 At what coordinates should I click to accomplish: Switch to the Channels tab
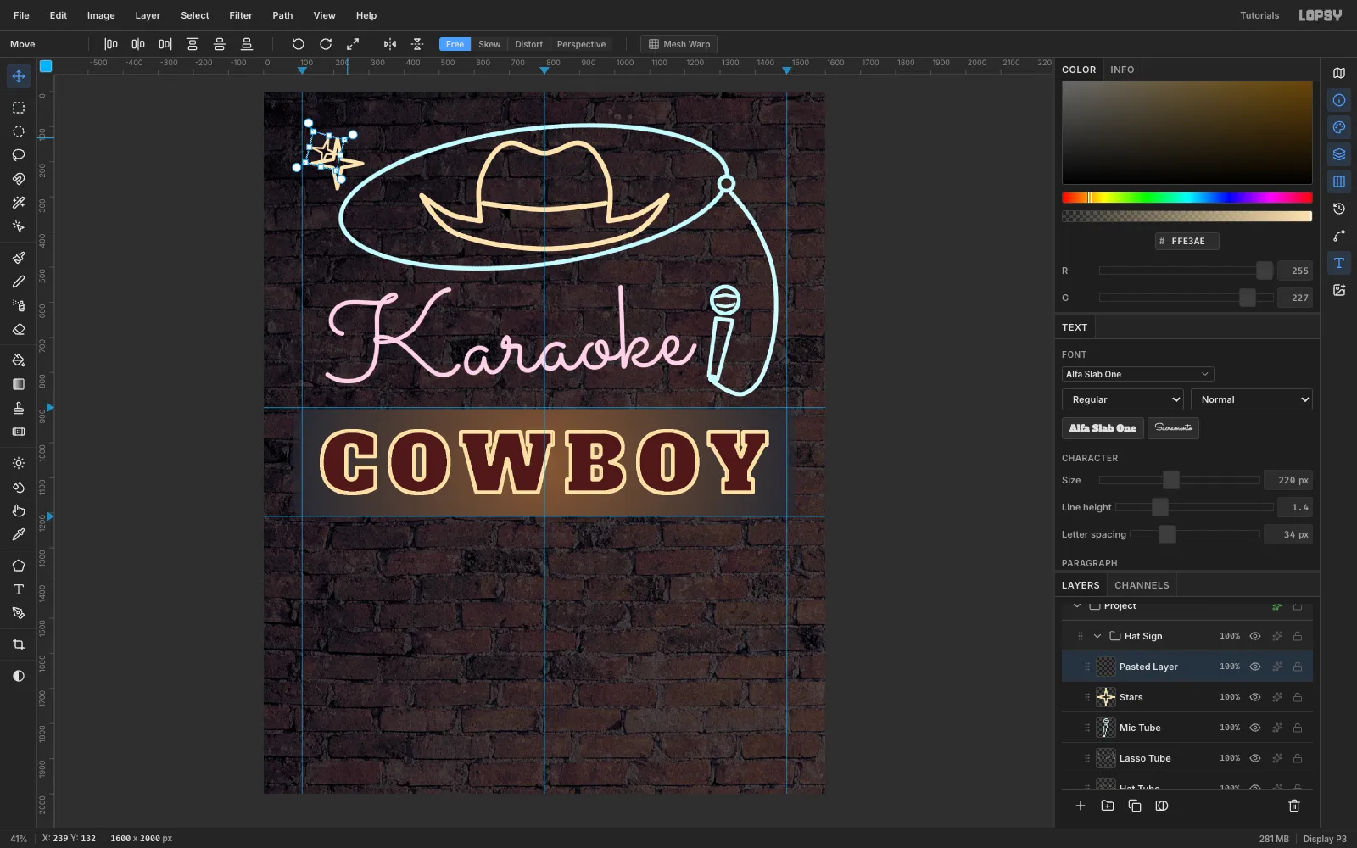[1142, 585]
